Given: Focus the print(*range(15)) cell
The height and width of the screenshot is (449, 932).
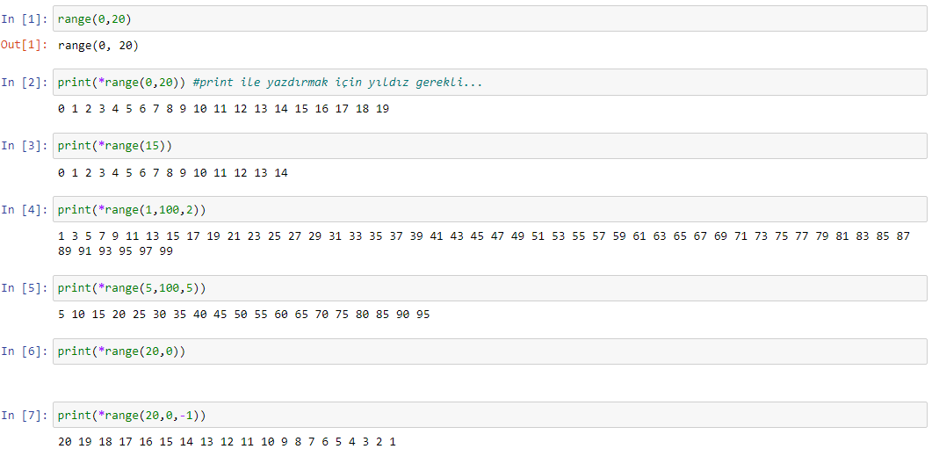Looking at the screenshot, I should tap(490, 146).
